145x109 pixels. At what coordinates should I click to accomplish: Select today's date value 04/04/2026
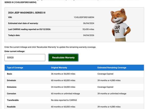pyautogui.click(x=89, y=35)
